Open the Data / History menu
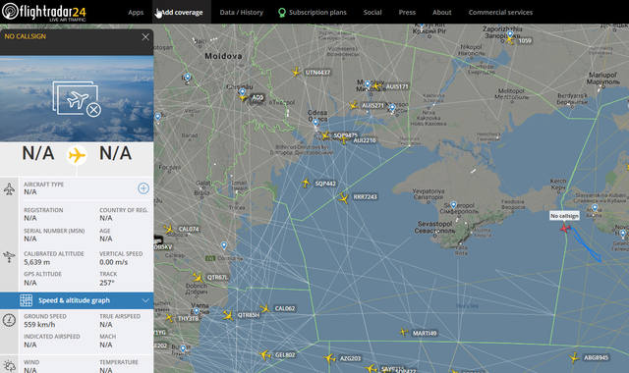The image size is (629, 373). tap(242, 13)
